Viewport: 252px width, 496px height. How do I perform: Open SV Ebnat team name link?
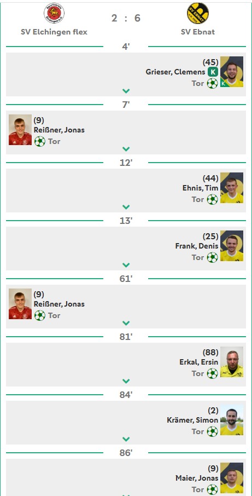(x=198, y=32)
